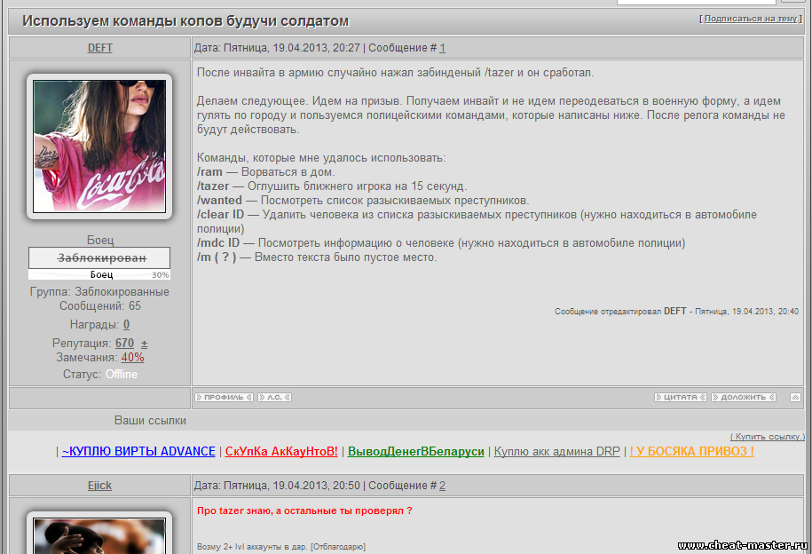Click the ПРОФИЛЬ button under DEFT's post

coord(224,397)
